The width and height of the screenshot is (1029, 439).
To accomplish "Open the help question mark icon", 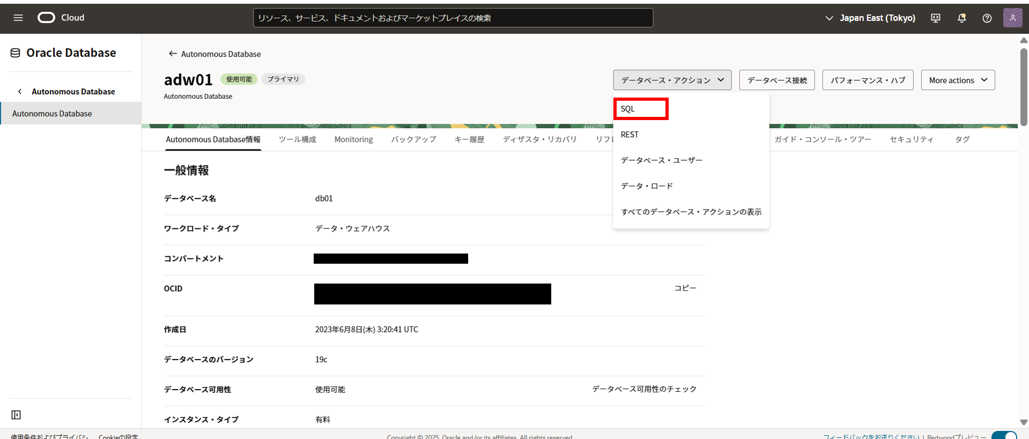I will tap(987, 18).
